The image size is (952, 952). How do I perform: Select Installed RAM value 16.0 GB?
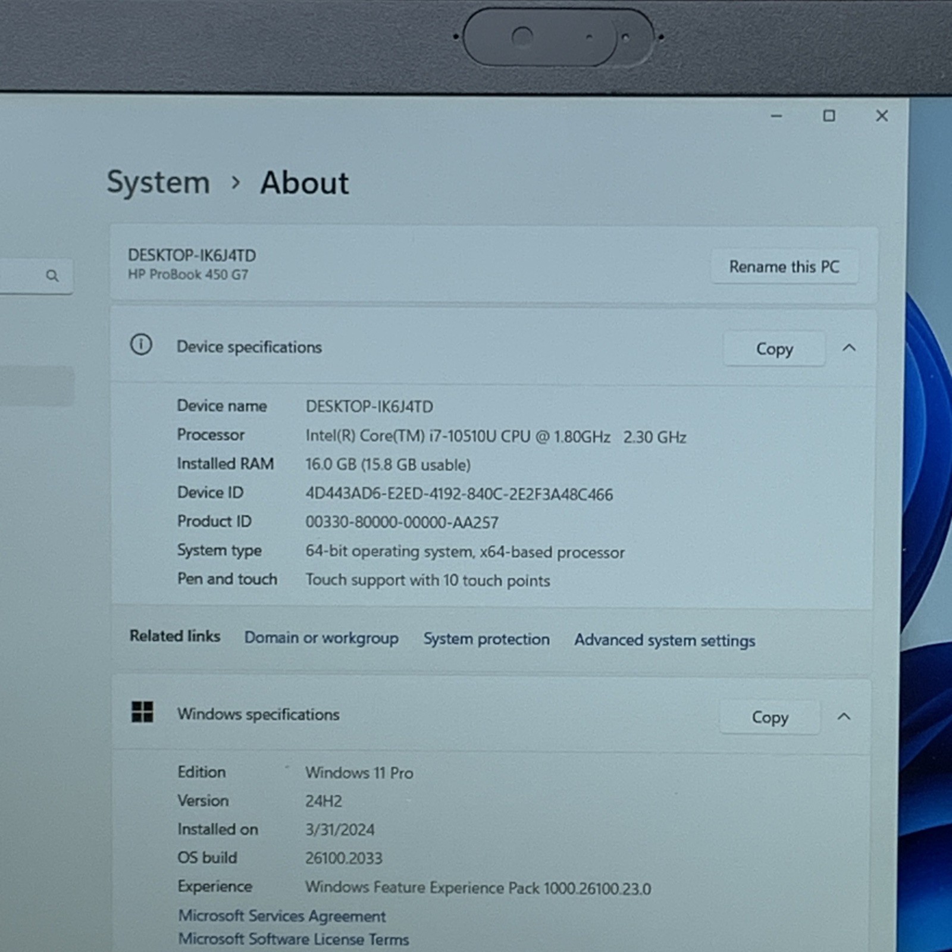(x=331, y=465)
